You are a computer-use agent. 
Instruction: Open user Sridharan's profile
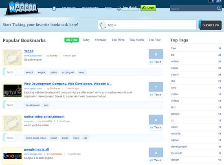(55, 89)
